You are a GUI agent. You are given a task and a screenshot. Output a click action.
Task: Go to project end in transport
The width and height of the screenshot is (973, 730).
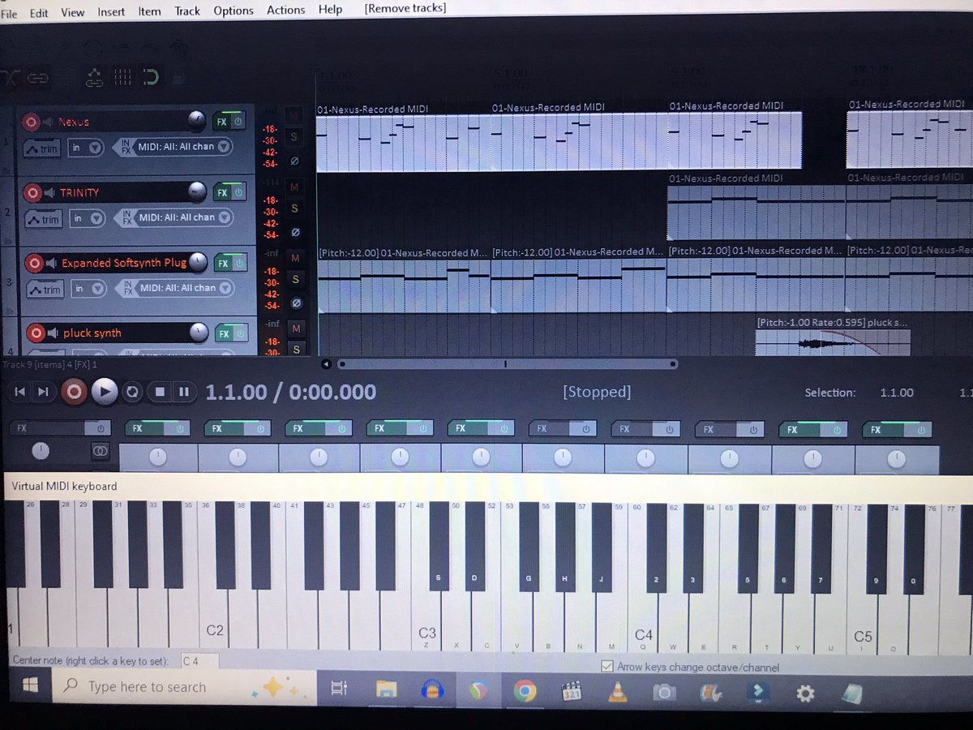44,393
